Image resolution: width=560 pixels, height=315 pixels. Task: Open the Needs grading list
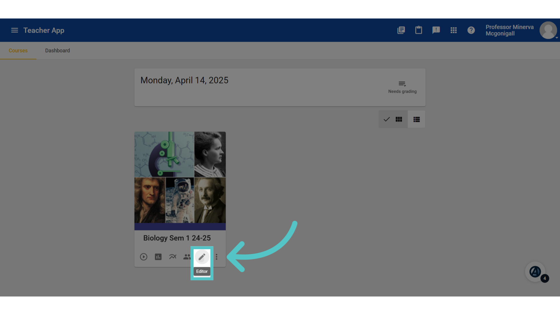pos(402,87)
